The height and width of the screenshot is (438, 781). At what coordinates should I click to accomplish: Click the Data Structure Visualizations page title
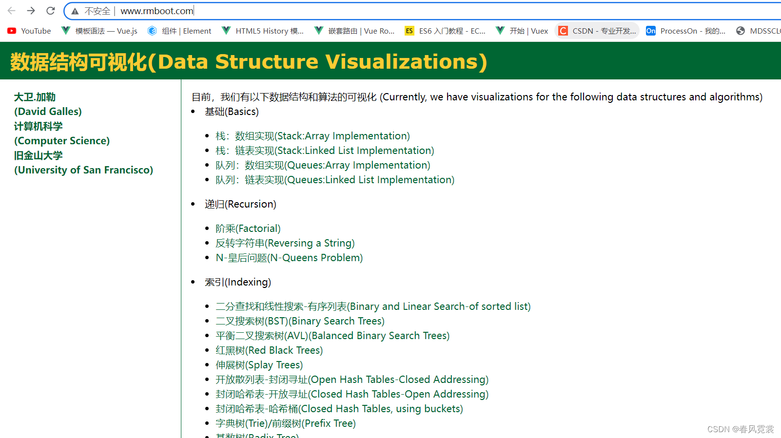(249, 62)
